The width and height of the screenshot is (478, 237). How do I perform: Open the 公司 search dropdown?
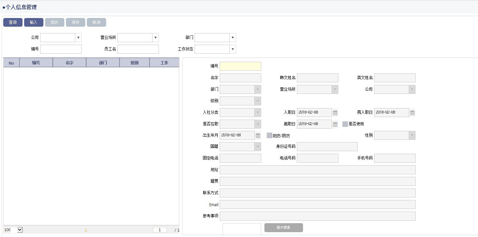[78, 37]
